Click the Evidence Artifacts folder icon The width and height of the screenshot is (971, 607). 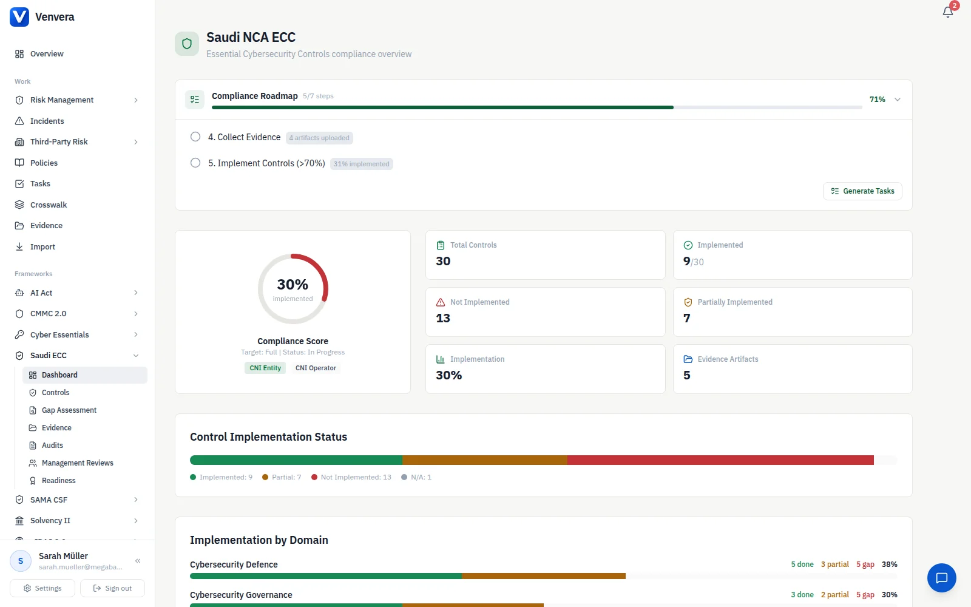688,359
